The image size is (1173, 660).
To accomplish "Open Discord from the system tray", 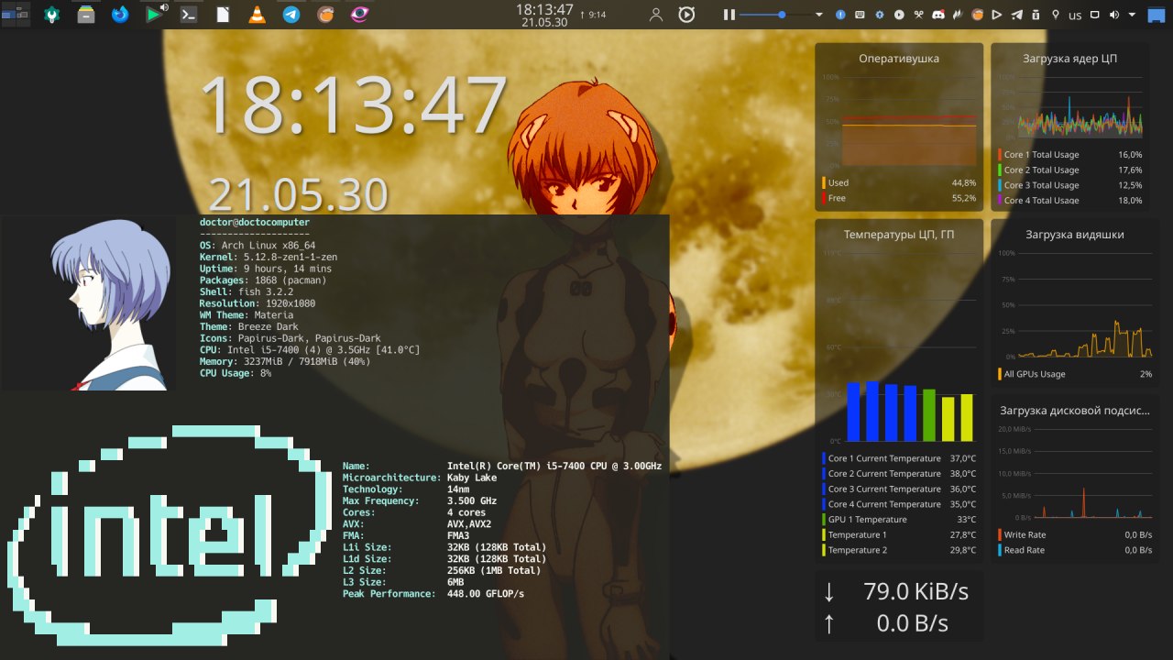I will [938, 15].
